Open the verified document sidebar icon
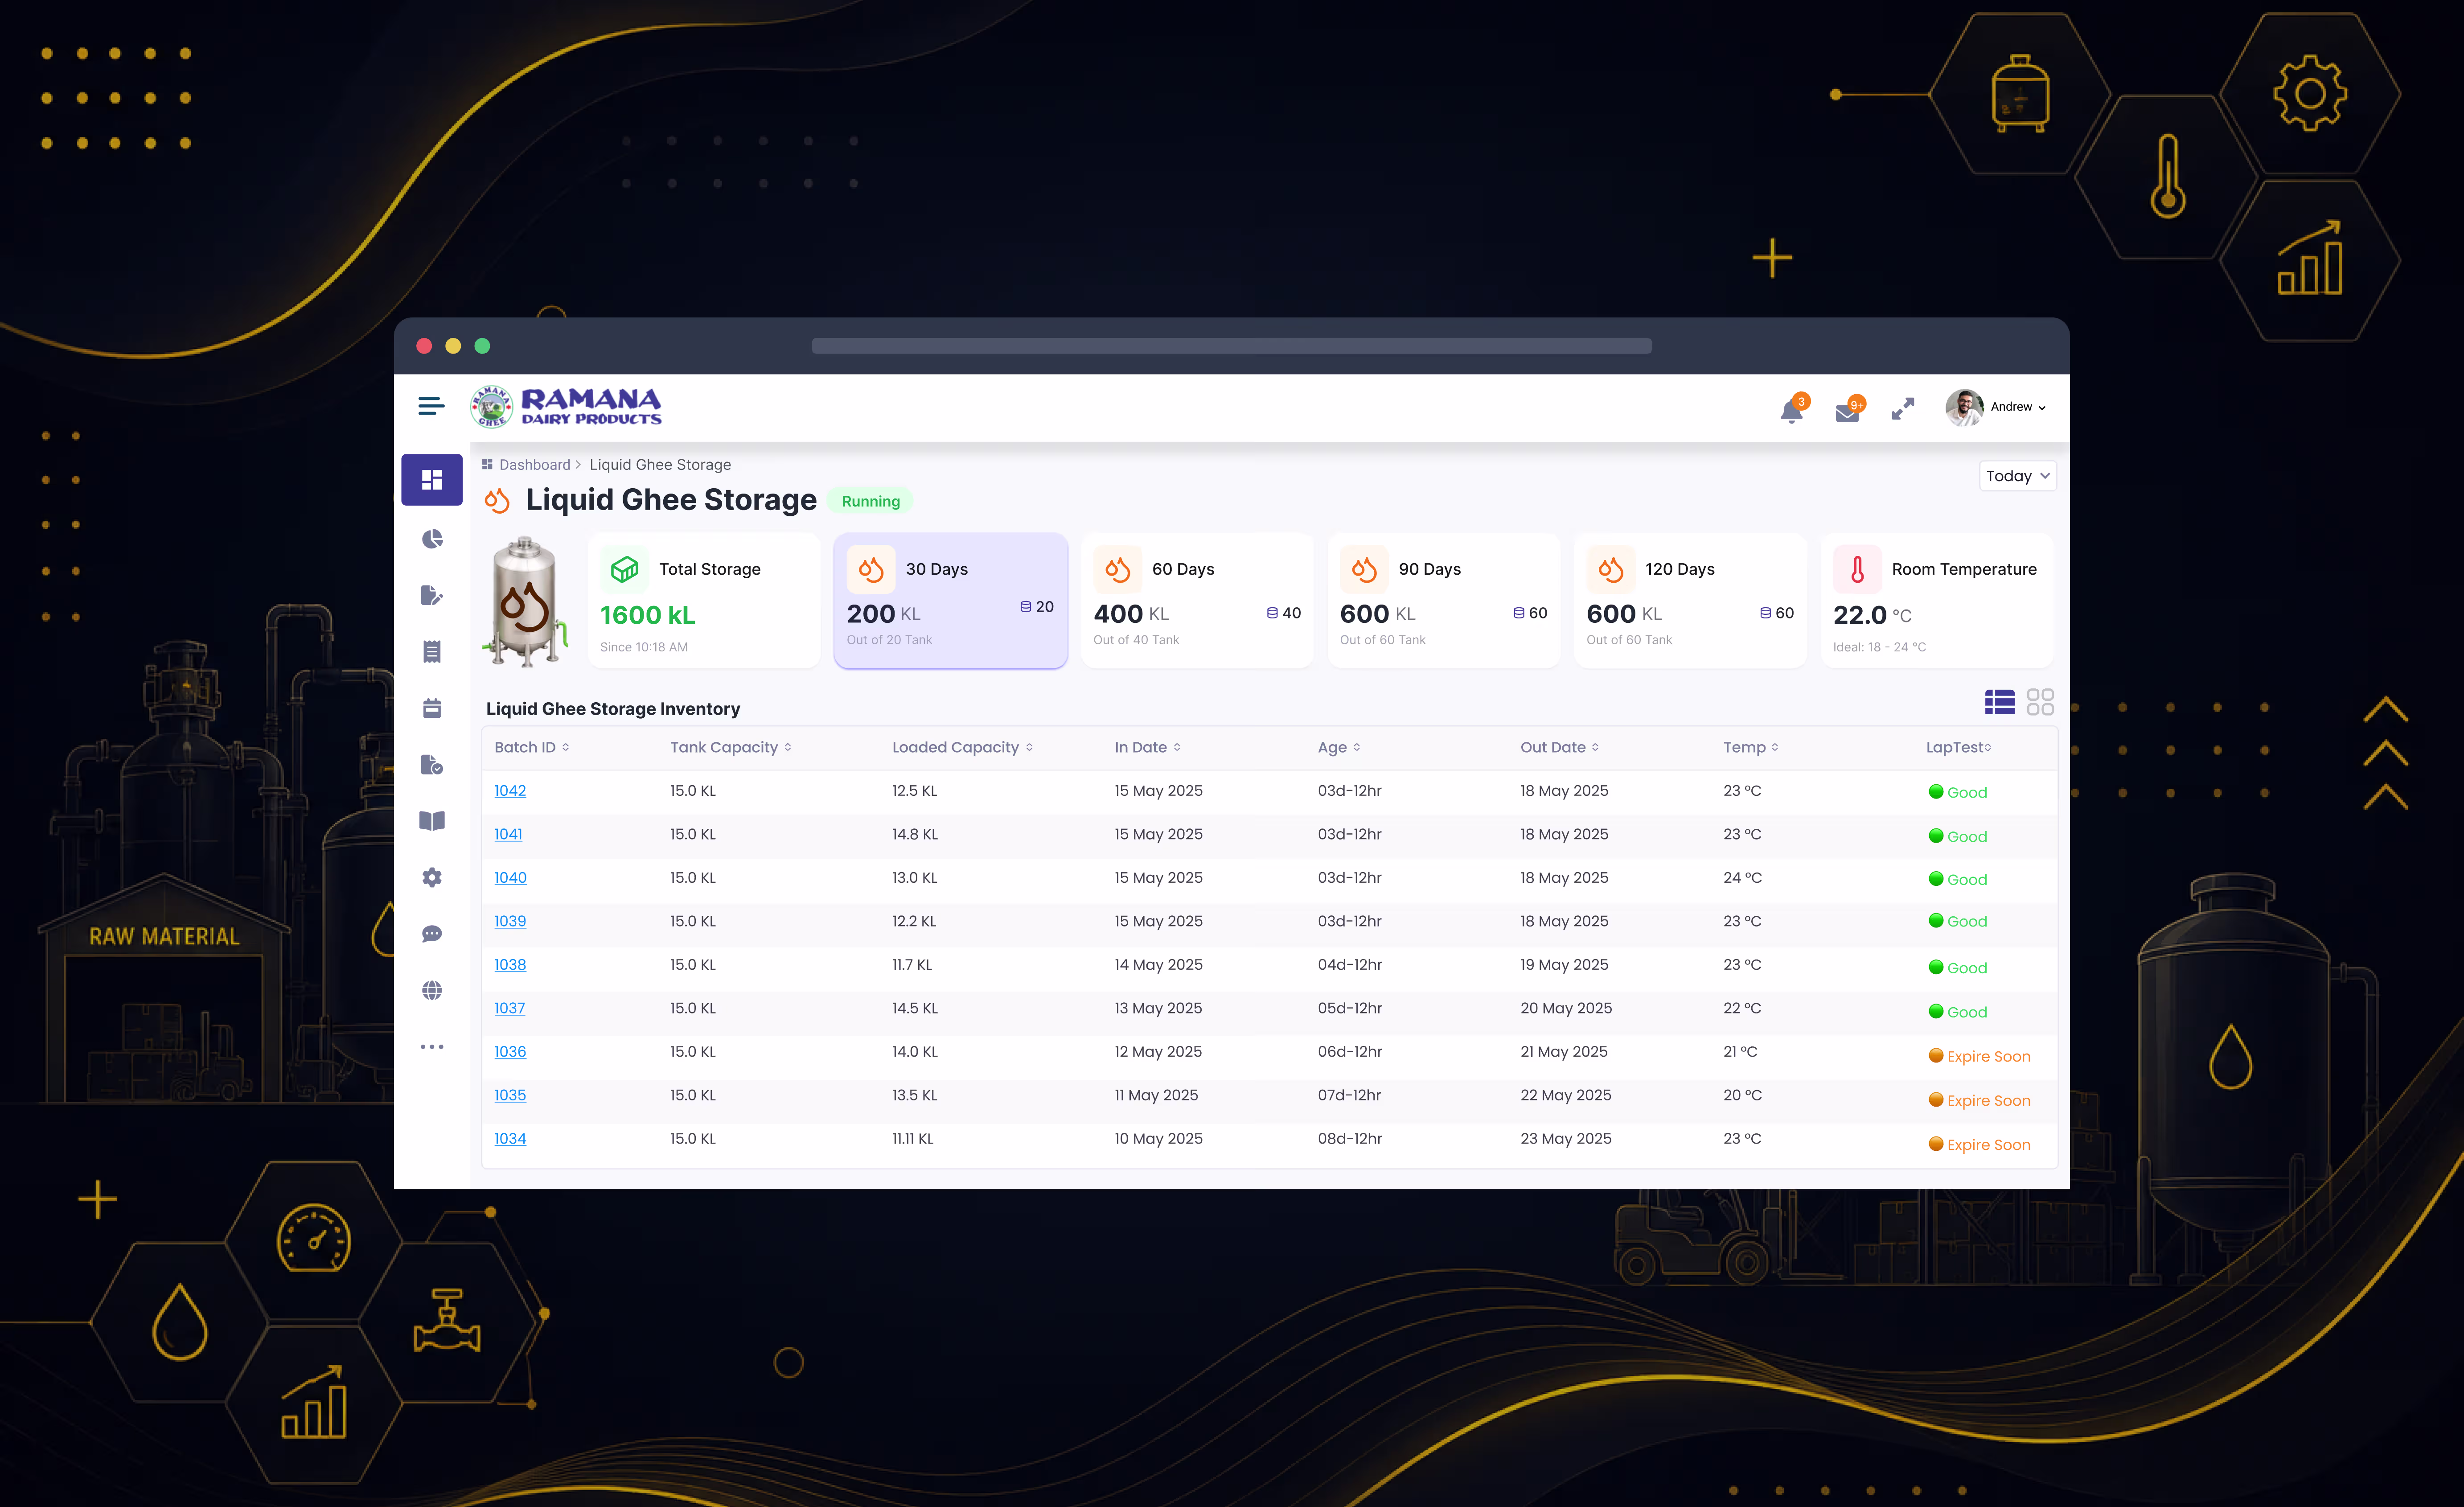This screenshot has height=1507, width=2464. click(x=432, y=765)
